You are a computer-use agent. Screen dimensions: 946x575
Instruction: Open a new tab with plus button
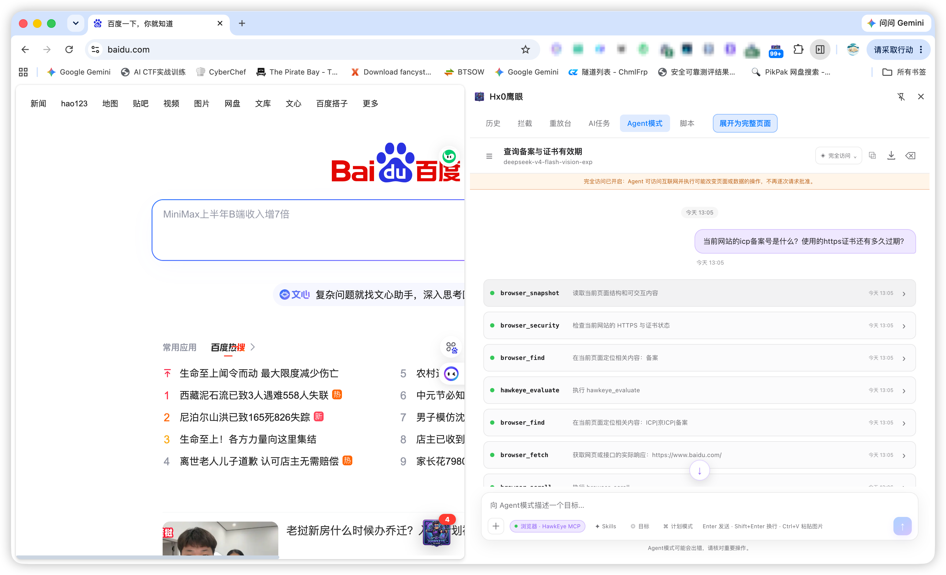(x=242, y=24)
